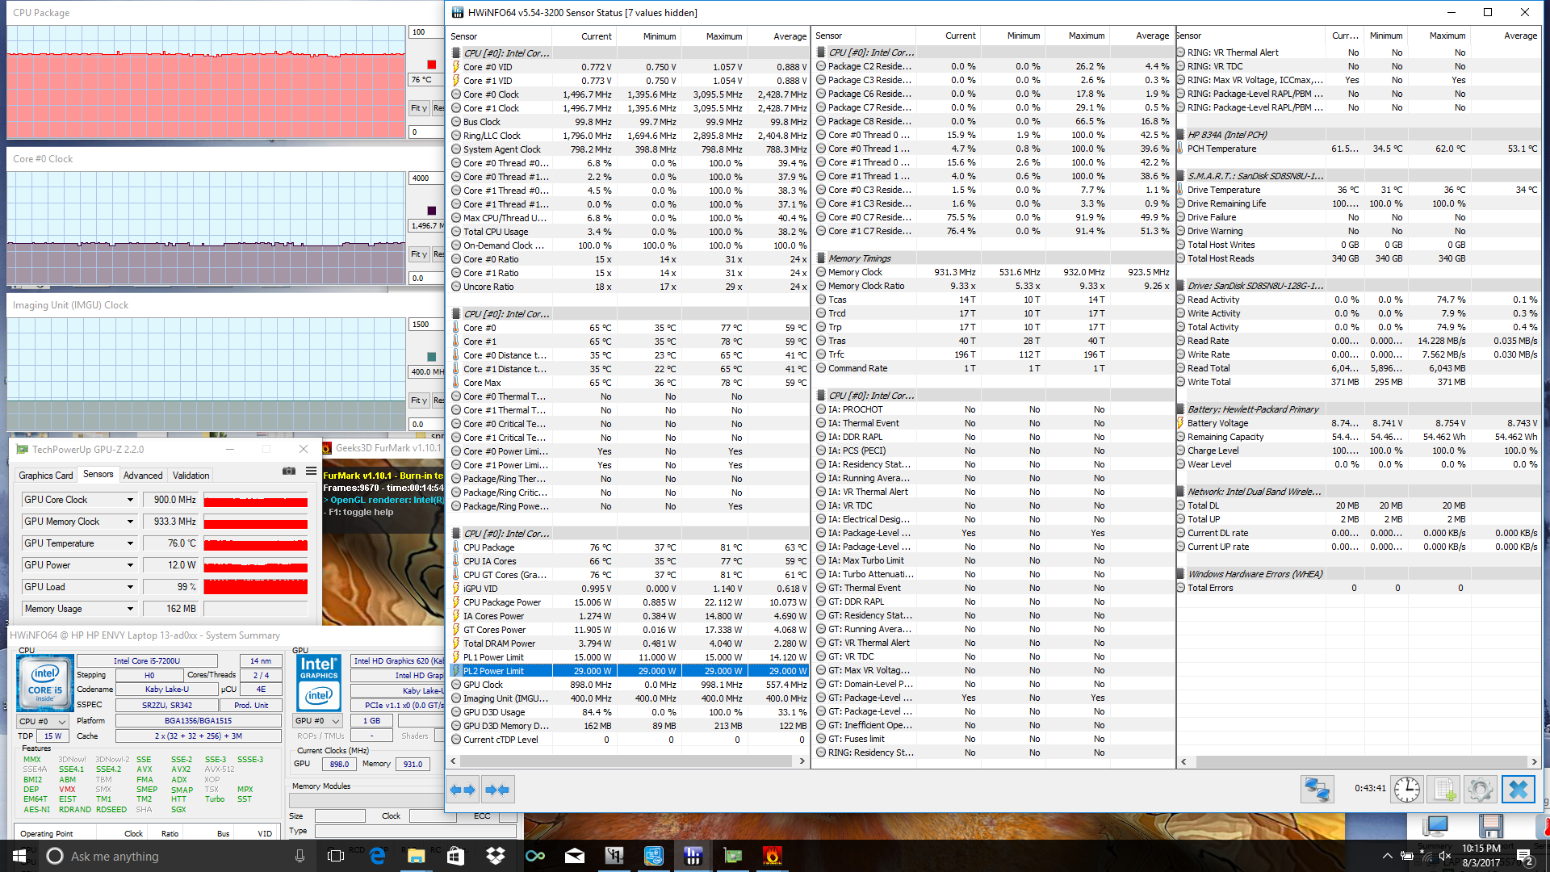
Task: Click Fit y button on CPU Package graph
Action: (419, 108)
